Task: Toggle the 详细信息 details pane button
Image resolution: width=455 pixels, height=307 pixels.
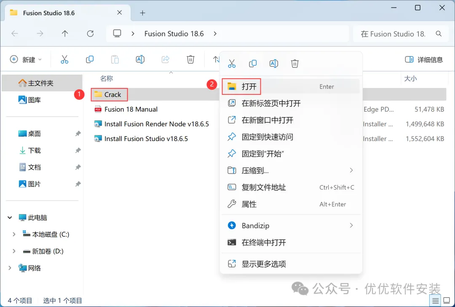Action: [424, 59]
